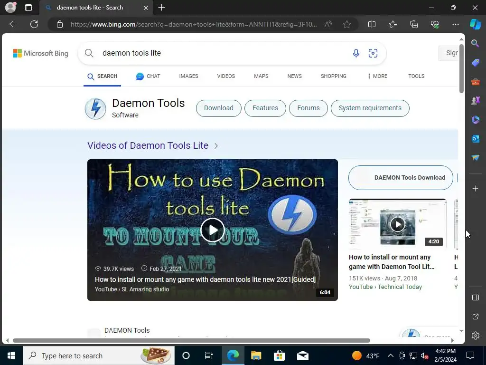
Task: Switch to the VIDEOS tab
Action: (x=226, y=77)
